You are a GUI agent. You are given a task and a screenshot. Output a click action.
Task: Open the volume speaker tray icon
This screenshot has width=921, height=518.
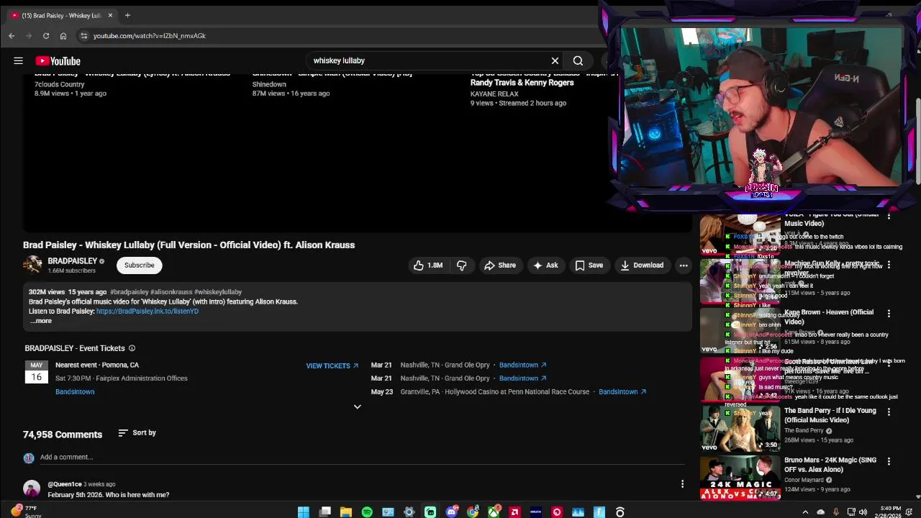click(863, 512)
